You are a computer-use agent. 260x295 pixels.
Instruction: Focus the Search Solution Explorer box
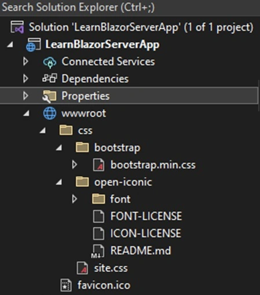130,8
